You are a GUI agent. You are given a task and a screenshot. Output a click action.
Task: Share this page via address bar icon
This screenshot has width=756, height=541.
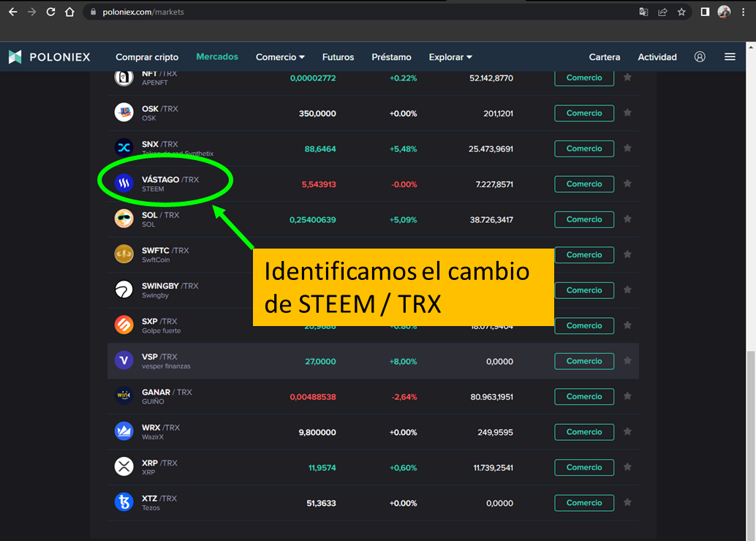[662, 12]
